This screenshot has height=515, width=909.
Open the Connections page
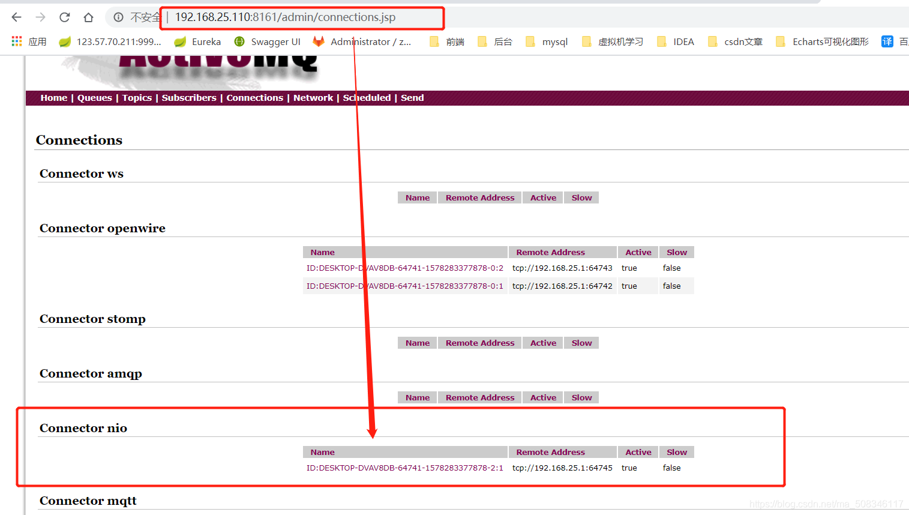[x=255, y=98]
